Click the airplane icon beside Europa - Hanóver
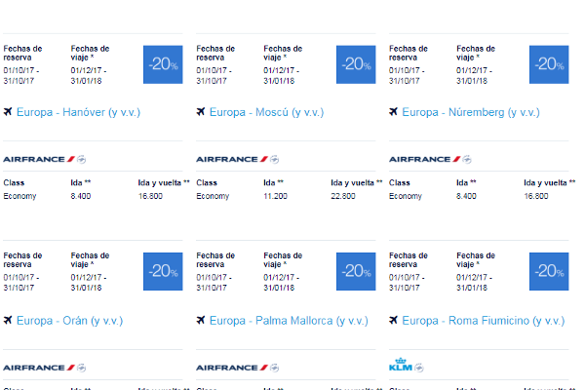The width and height of the screenshot is (585, 390). [8, 111]
